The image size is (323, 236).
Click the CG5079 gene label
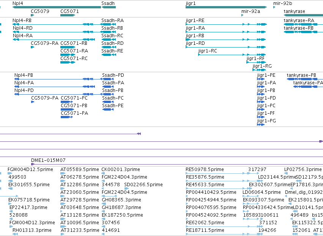point(40,11)
